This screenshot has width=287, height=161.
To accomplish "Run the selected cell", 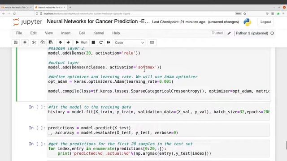I will 82,42.
